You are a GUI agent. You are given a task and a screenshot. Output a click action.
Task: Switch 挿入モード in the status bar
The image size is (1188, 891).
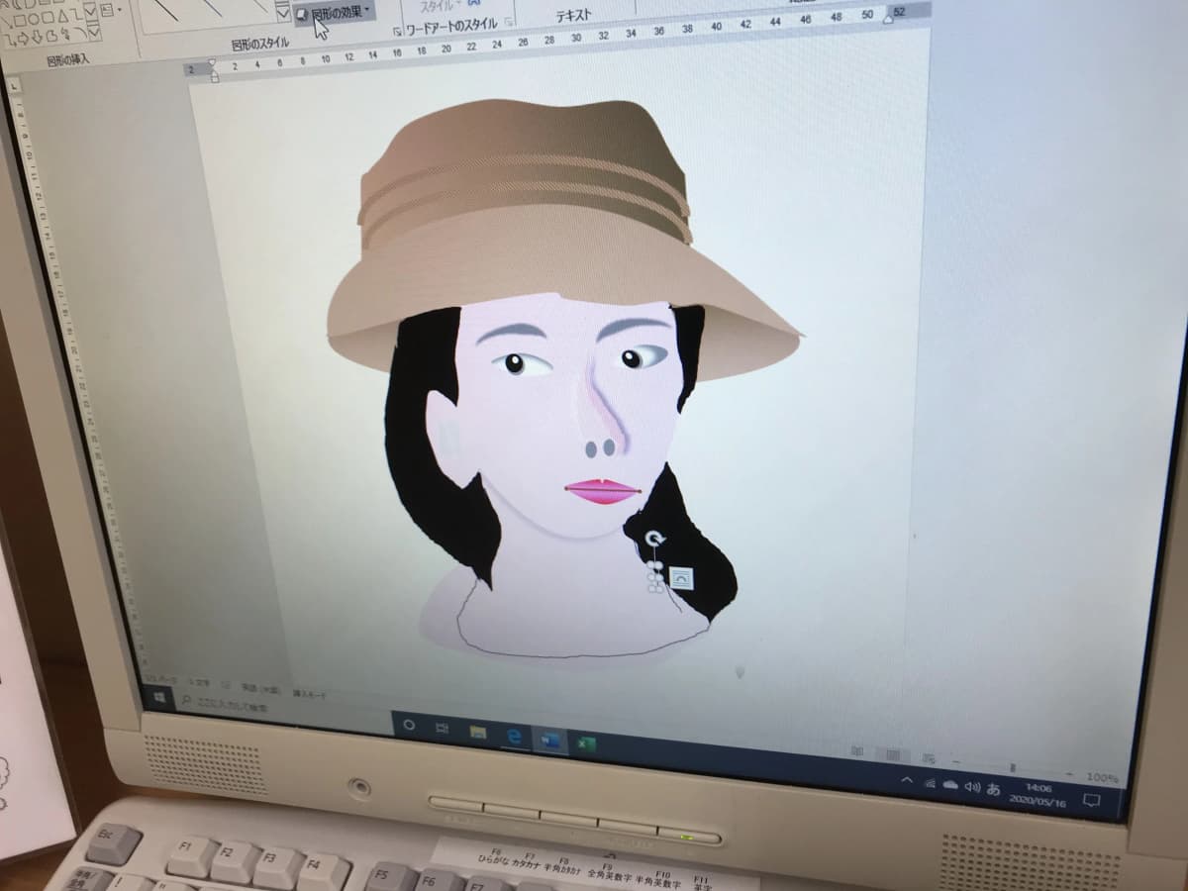[x=311, y=690]
